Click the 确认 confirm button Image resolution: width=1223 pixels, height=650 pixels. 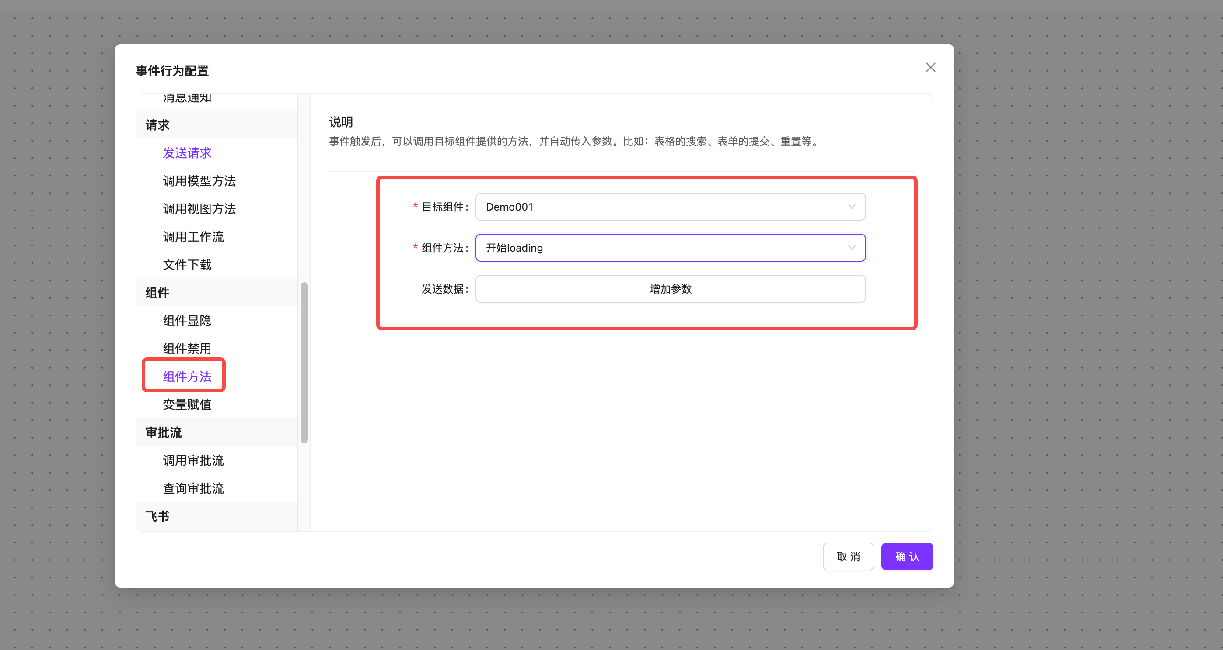pos(906,556)
